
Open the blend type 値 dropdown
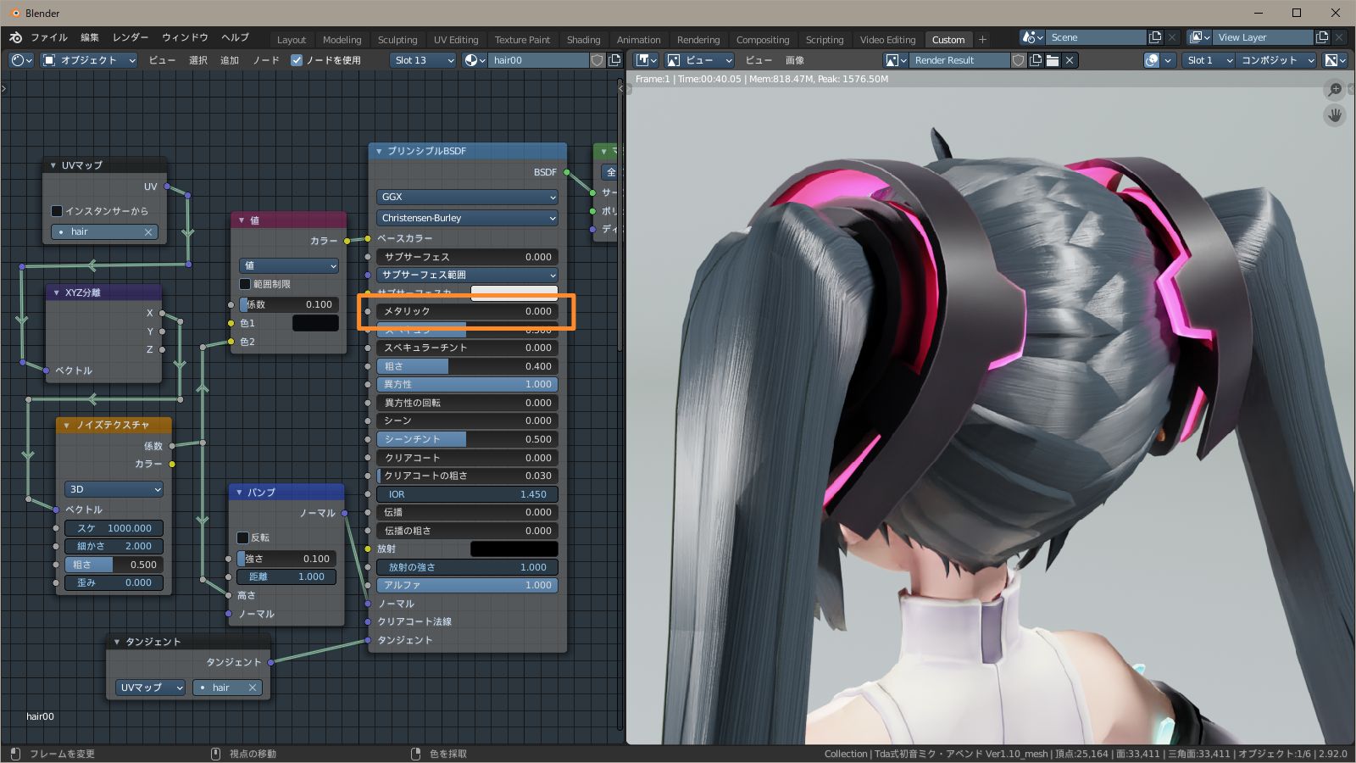(x=289, y=265)
